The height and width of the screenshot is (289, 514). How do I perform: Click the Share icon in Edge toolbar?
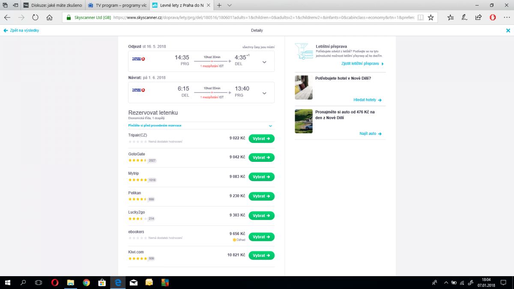click(x=478, y=18)
